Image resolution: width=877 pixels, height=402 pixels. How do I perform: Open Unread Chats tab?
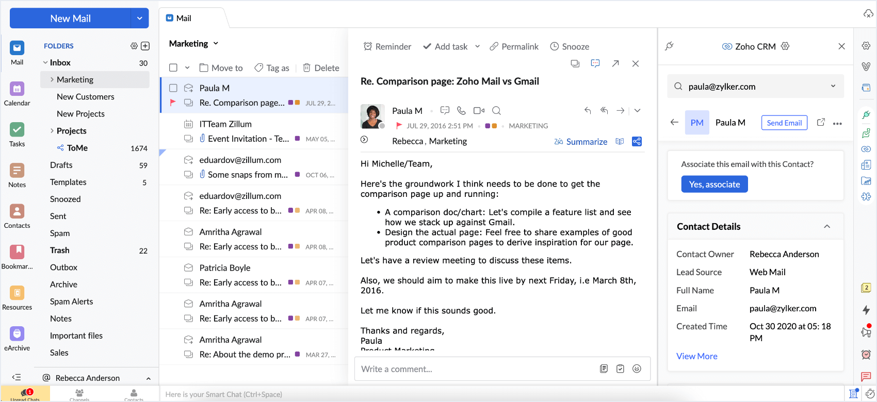(x=25, y=395)
